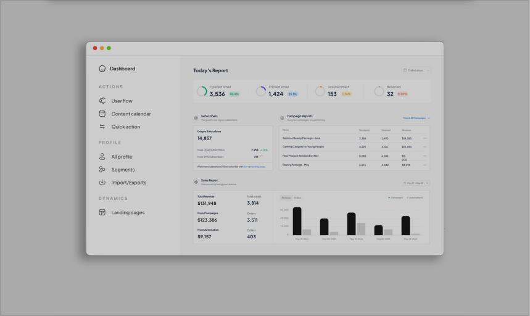530x316 pixels.
Task: Switch the sales chart to Revenue
Action: pos(286,197)
